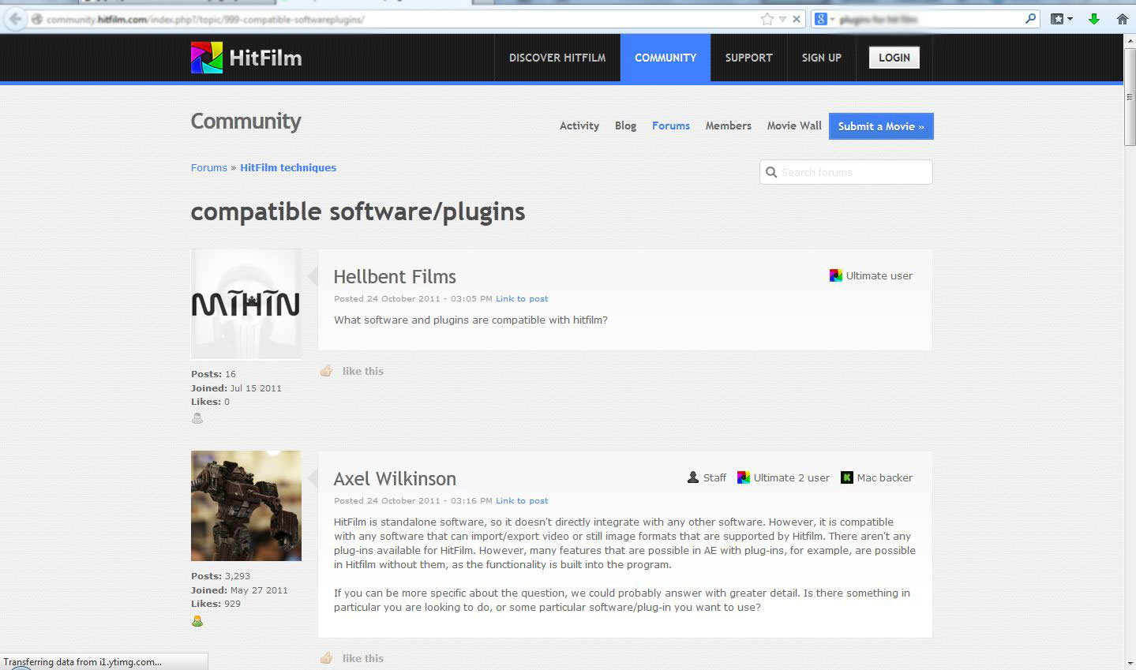The height and width of the screenshot is (670, 1136).
Task: Switch to the Members tab
Action: pos(729,125)
